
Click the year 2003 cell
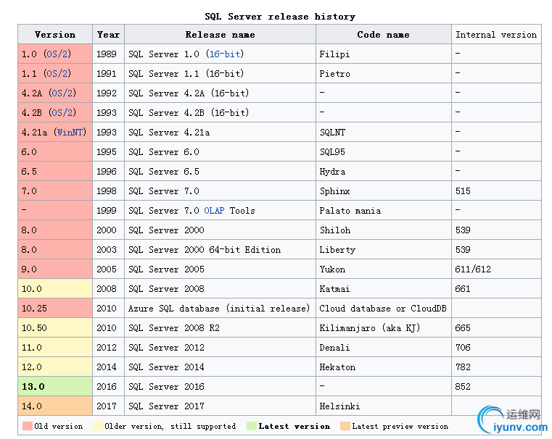[108, 249]
